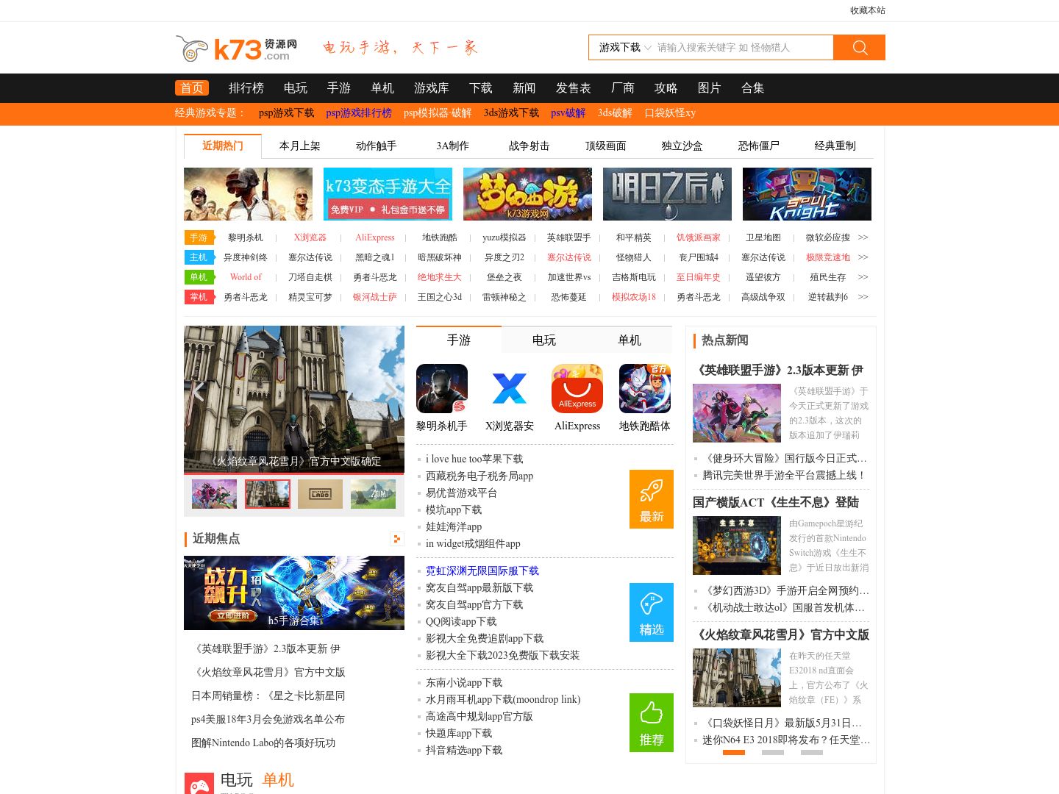Viewport: 1059px width, 794px height.
Task: Click the third gray news pager indicator
Action: point(812,753)
